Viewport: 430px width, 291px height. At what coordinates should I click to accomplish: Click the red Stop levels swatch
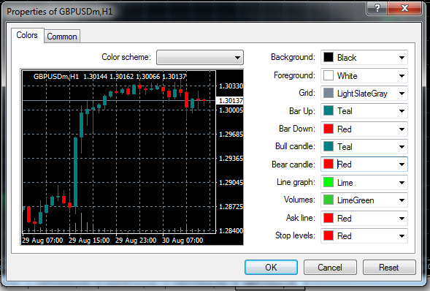point(329,235)
